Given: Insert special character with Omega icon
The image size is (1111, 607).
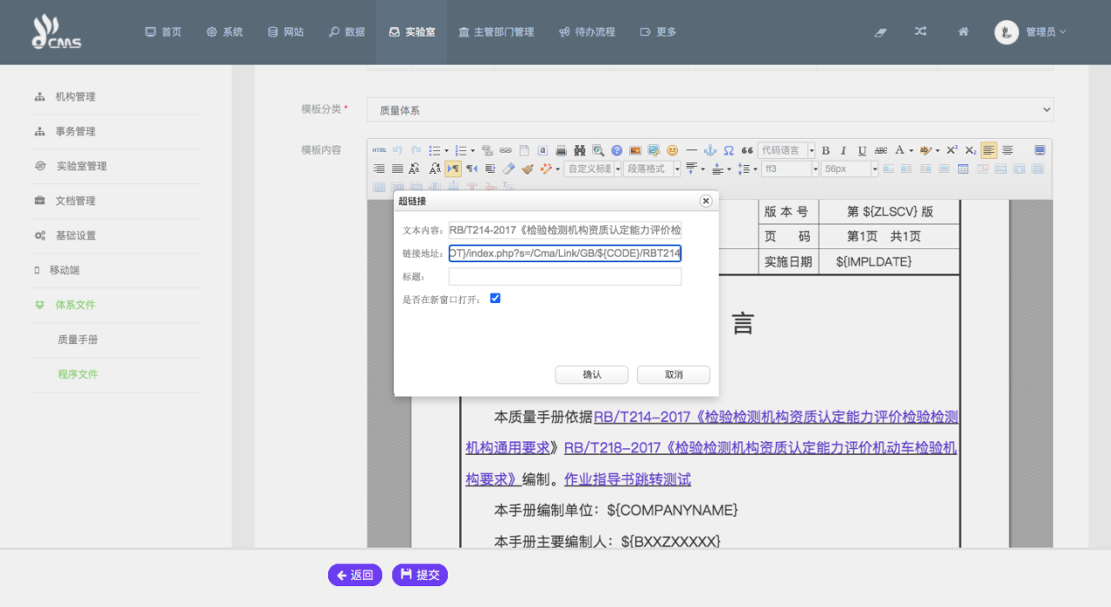Looking at the screenshot, I should (728, 150).
